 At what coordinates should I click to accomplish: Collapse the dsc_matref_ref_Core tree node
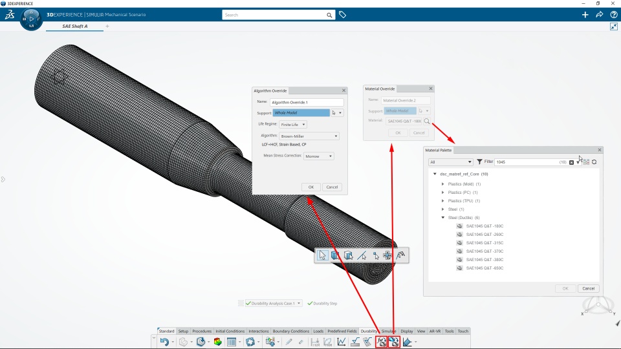(x=435, y=174)
